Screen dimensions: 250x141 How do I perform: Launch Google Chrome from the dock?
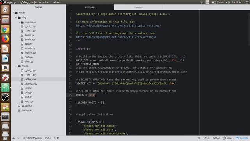(x=5, y=29)
